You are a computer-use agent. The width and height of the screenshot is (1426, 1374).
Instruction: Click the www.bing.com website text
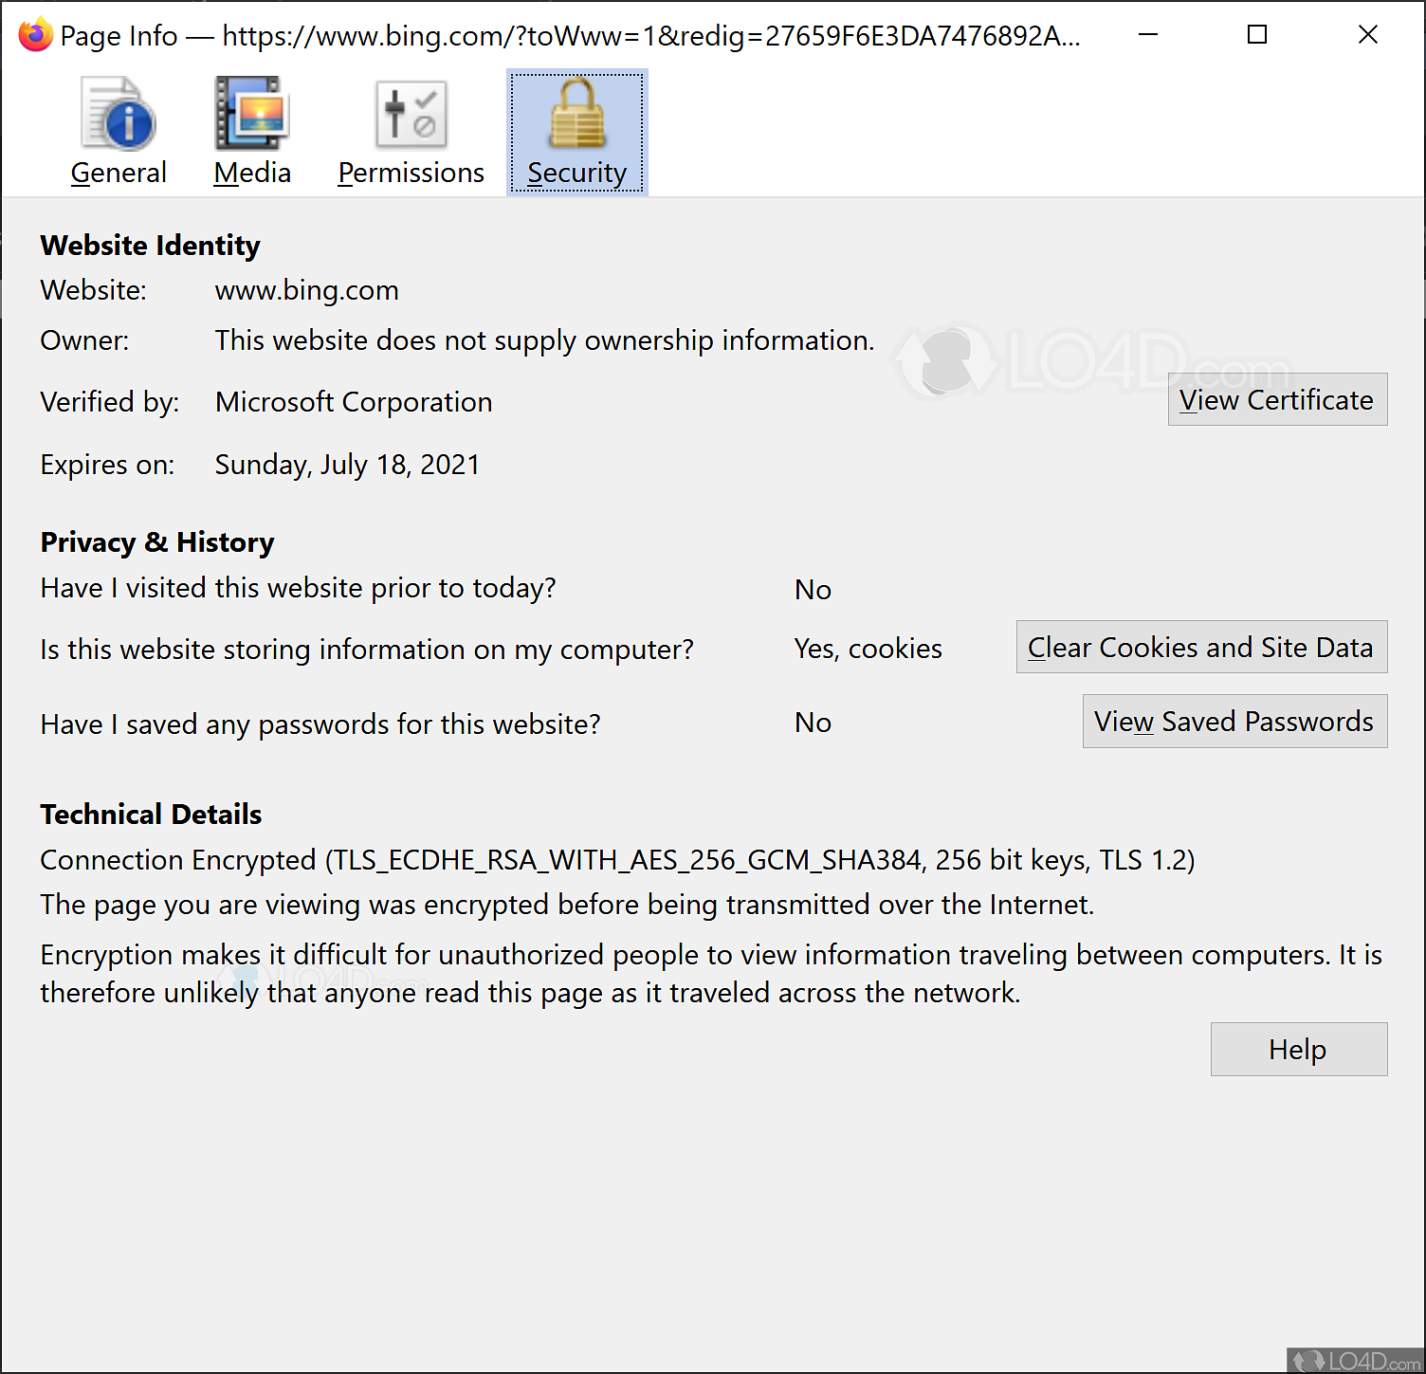click(305, 290)
